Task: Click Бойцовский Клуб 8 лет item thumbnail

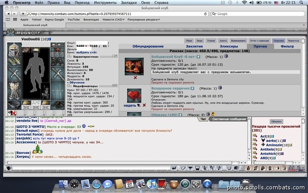Action: point(134,66)
